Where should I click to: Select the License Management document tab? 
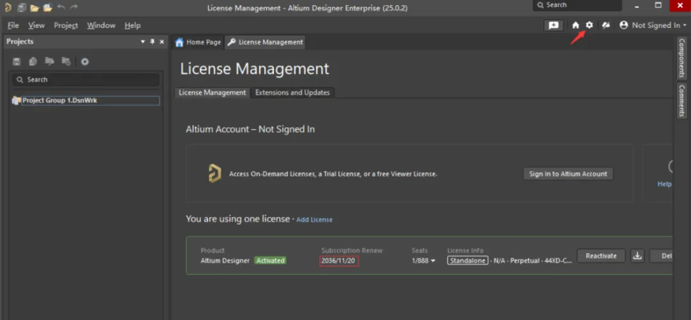266,42
